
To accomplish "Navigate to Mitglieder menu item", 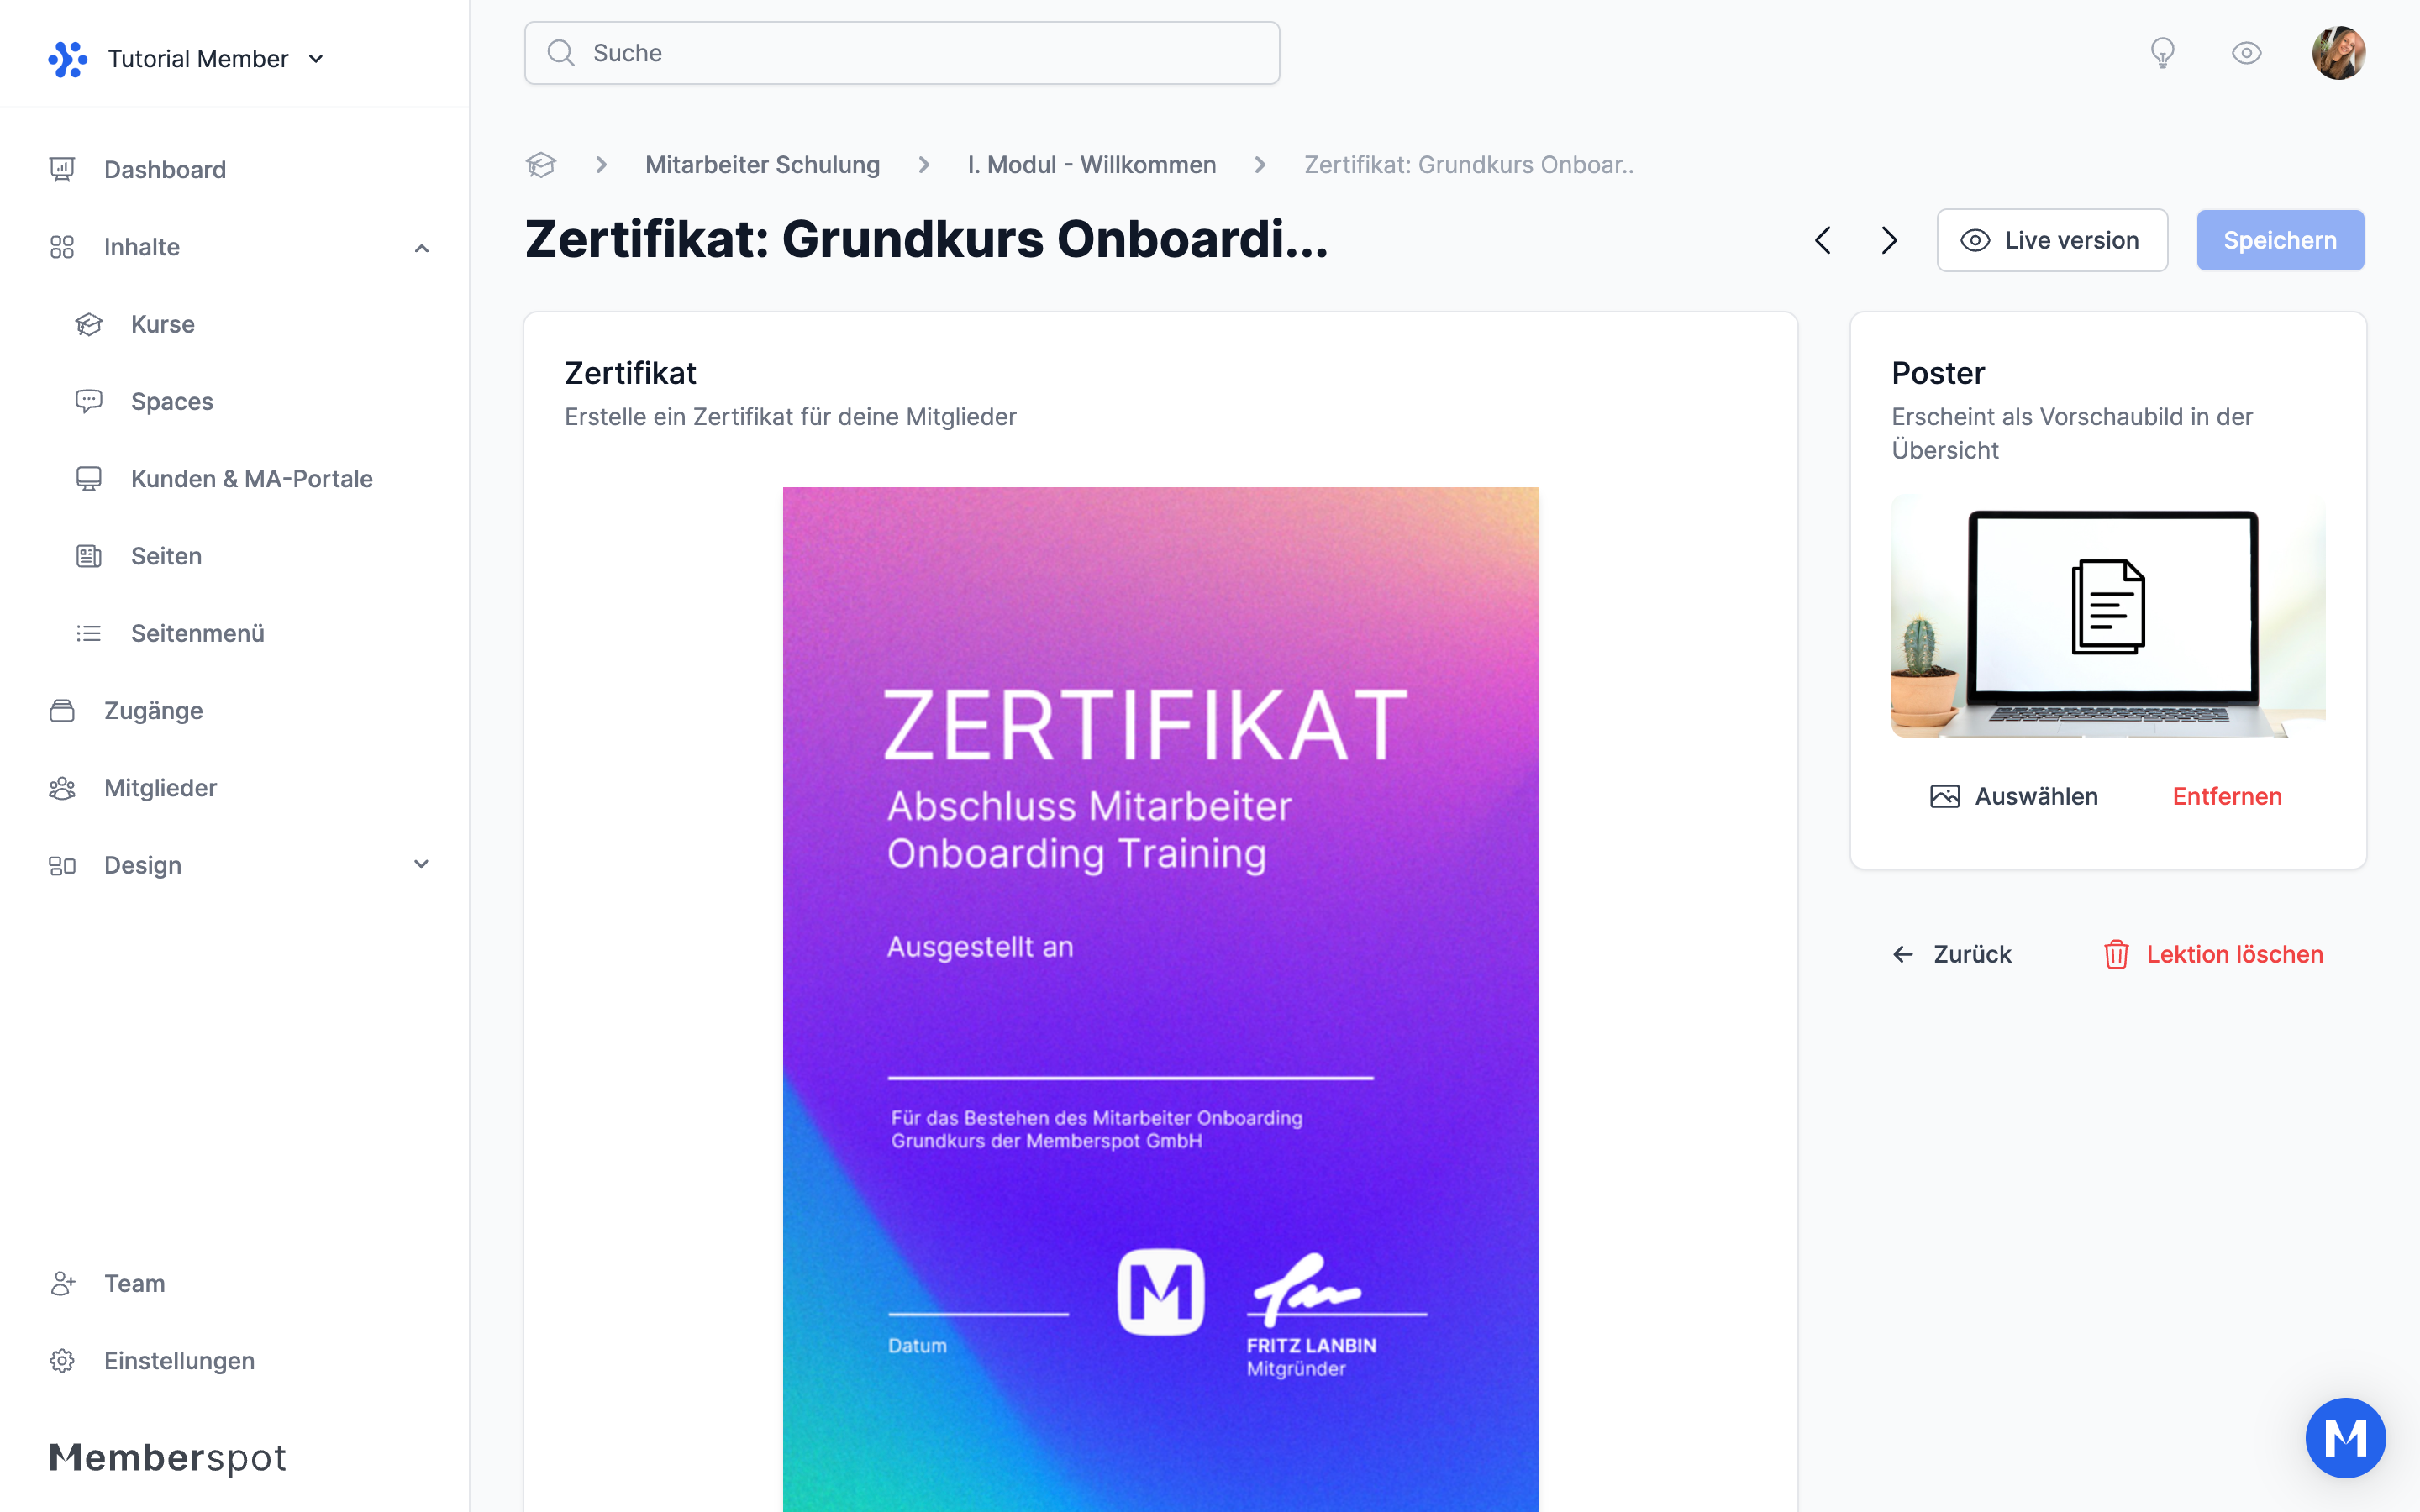I will [x=160, y=788].
